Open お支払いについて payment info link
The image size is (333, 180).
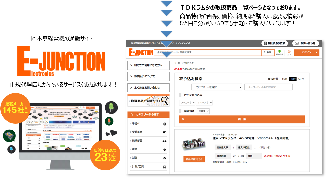(x=148, y=76)
